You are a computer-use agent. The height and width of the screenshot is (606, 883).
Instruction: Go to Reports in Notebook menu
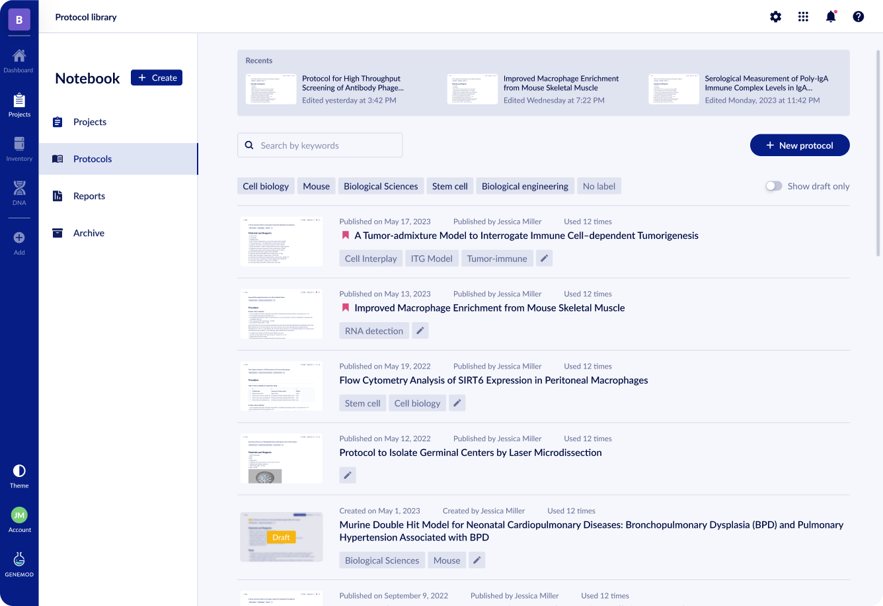(89, 196)
